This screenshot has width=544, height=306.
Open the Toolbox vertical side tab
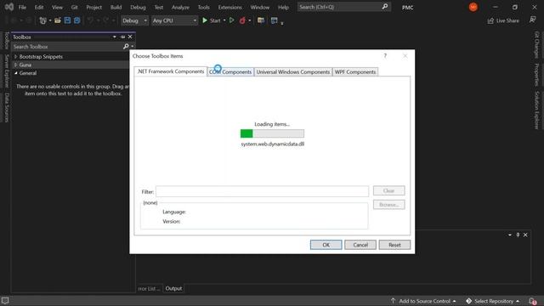point(7,40)
